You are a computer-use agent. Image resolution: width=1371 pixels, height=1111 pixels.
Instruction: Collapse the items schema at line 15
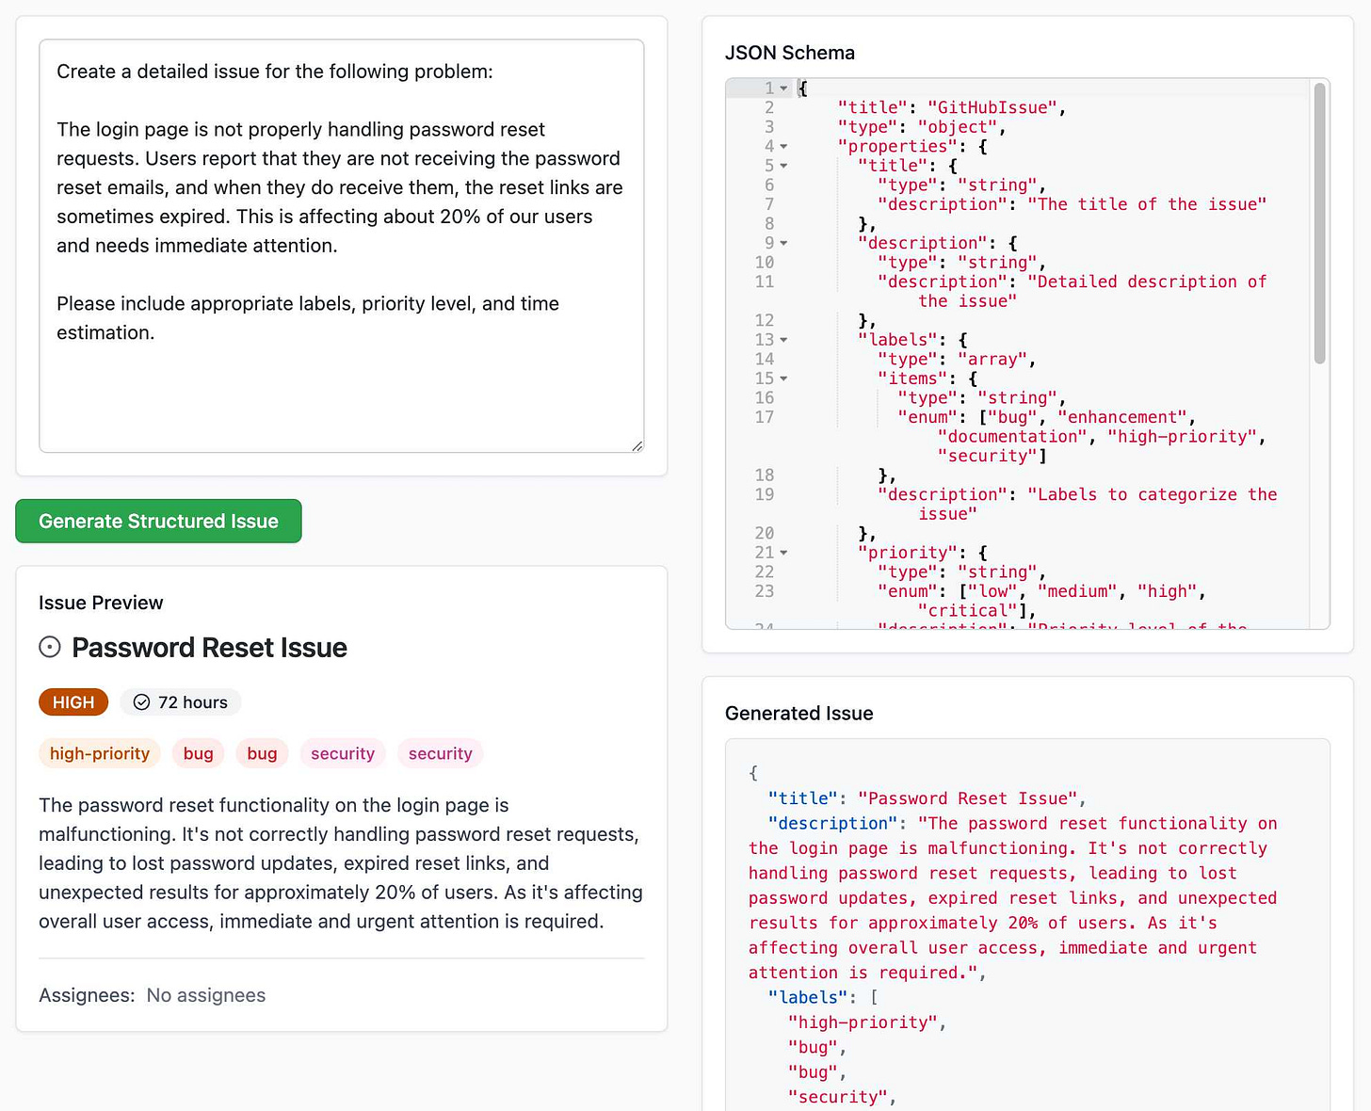(x=783, y=378)
